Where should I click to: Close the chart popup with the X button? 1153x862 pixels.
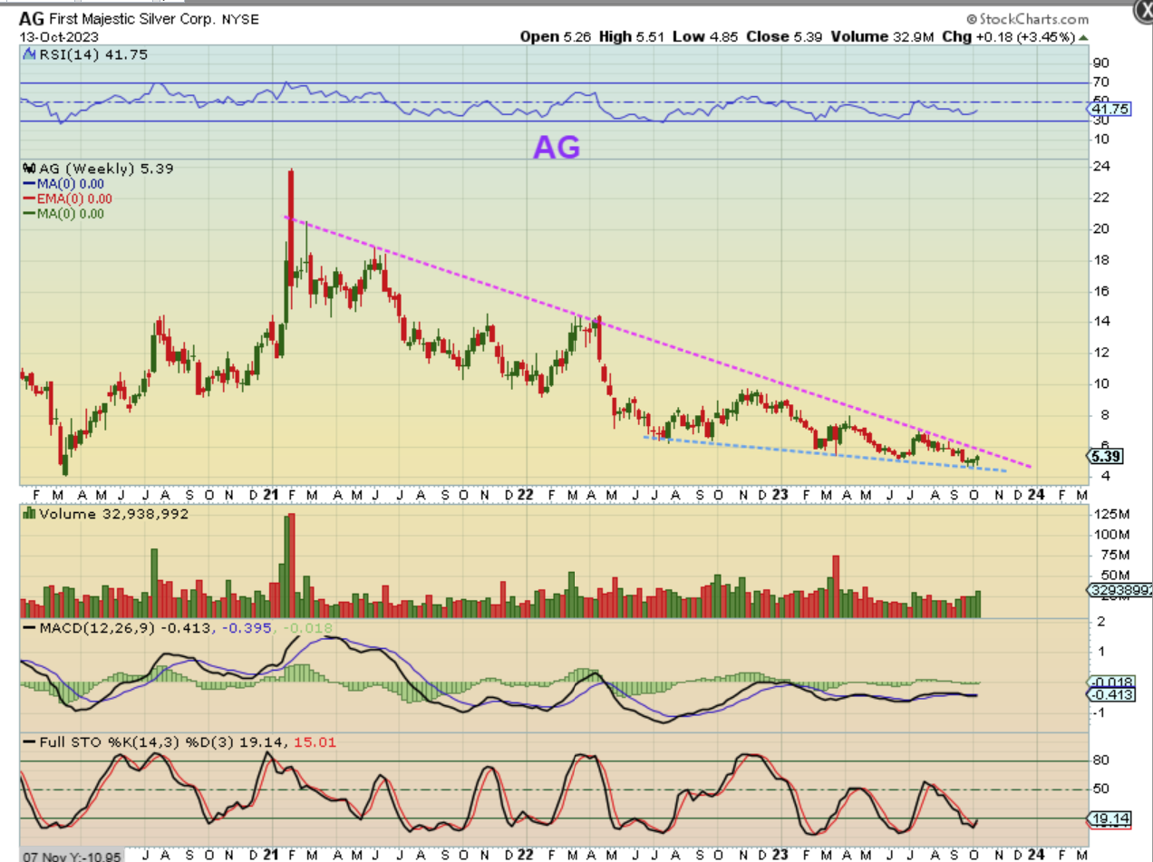1144,10
